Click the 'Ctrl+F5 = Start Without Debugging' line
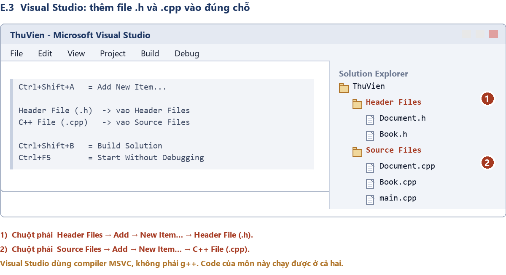 point(111,158)
